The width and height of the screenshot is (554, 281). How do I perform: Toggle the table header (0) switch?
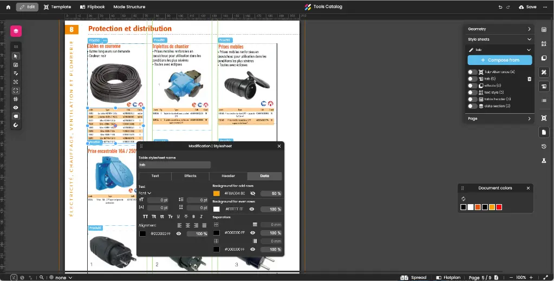(472, 99)
